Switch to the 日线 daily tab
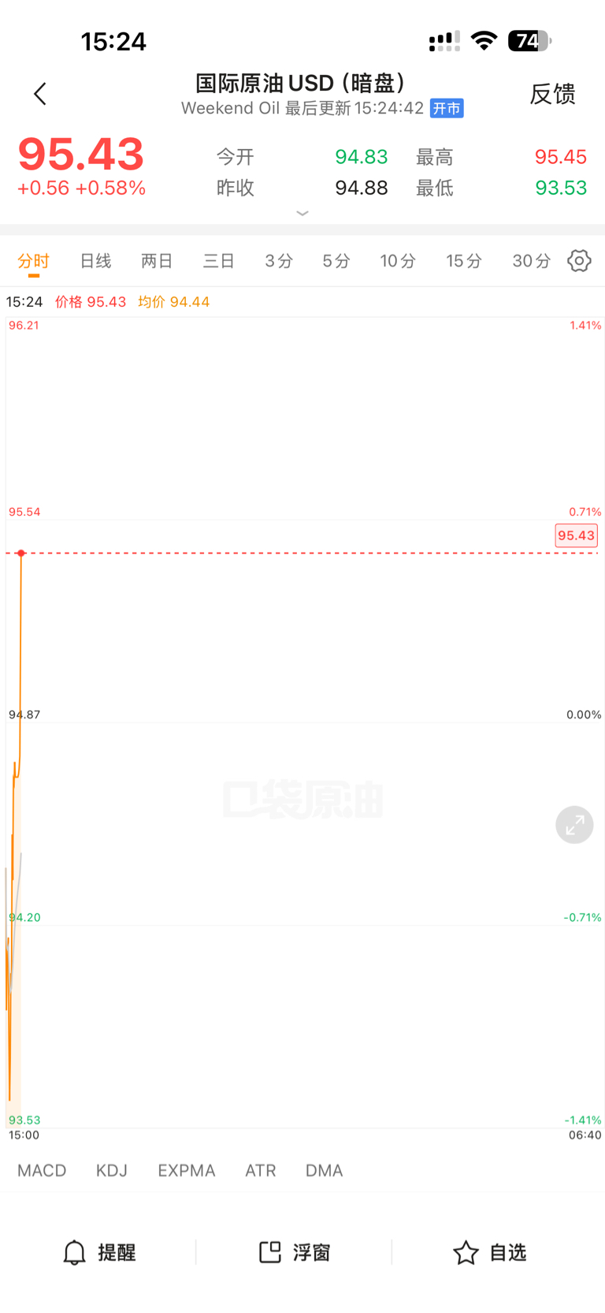Image resolution: width=605 pixels, height=1313 pixels. pos(95,261)
